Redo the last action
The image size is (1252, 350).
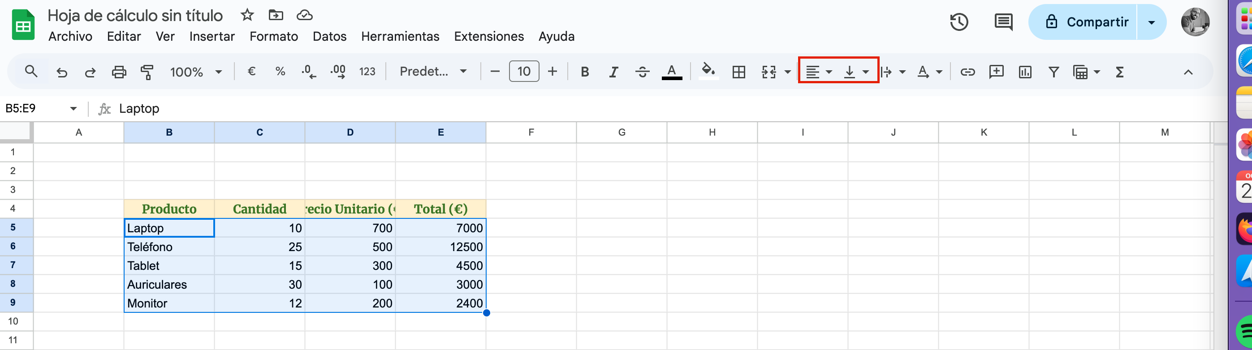click(x=90, y=73)
